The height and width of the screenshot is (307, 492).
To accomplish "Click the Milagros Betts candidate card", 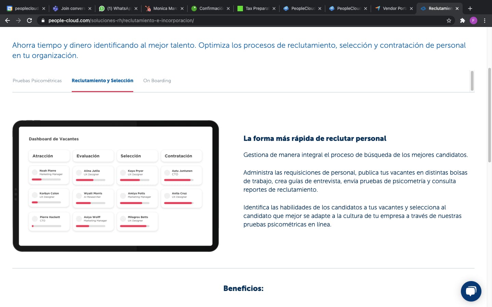I will [137, 221].
